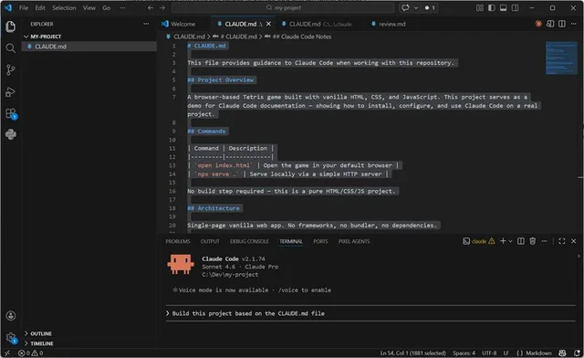The width and height of the screenshot is (584, 358).
Task: Open preview to the side icon
Action: point(550,24)
